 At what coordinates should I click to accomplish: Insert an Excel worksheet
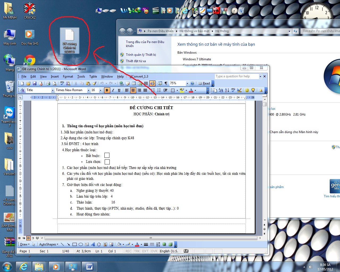click(140, 83)
